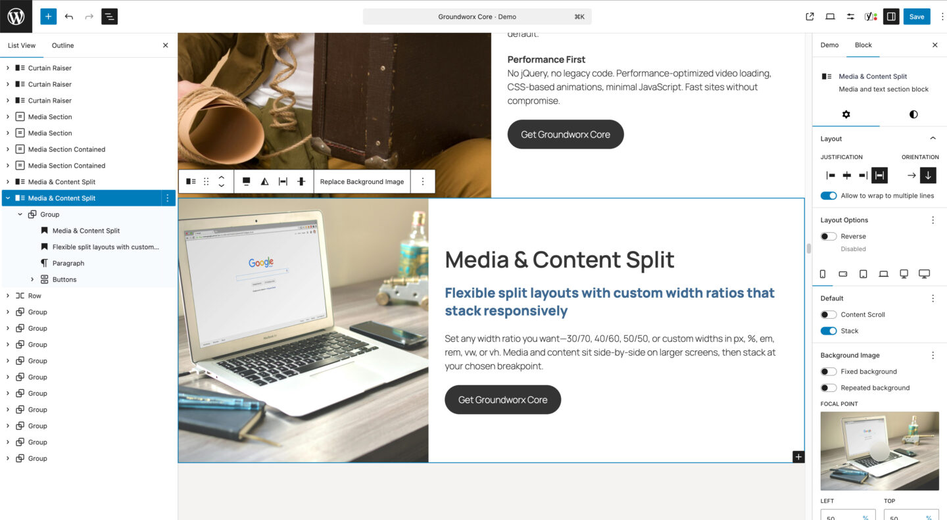Collapse the Media & Content Split list item

point(8,198)
